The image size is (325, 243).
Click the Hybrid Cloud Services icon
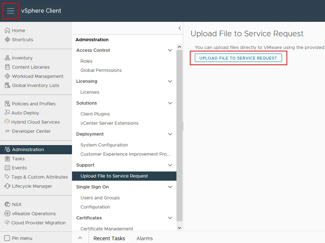coord(7,122)
